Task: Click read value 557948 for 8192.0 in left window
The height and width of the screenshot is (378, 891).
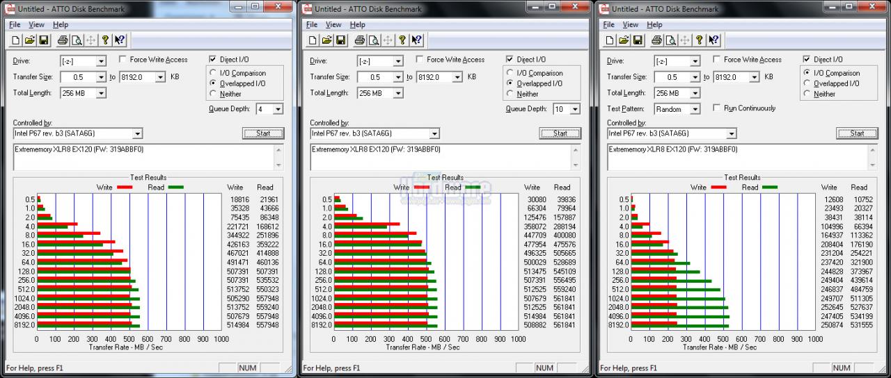Action: point(268,325)
